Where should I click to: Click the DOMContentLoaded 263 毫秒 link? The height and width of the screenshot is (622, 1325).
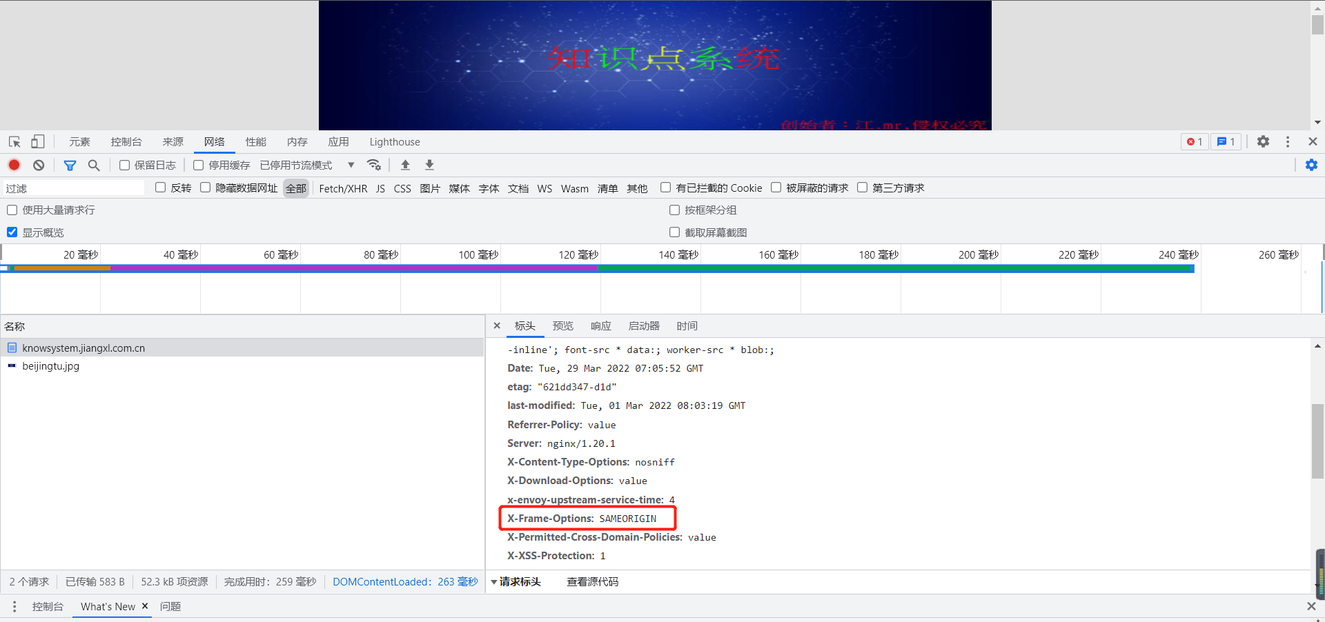point(405,581)
